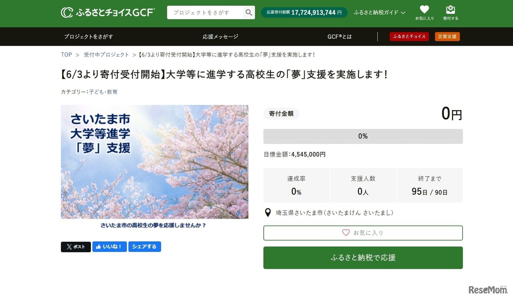The width and height of the screenshot is (513, 299).
Task: Open the 子ども・教育 category link
Action: [103, 92]
